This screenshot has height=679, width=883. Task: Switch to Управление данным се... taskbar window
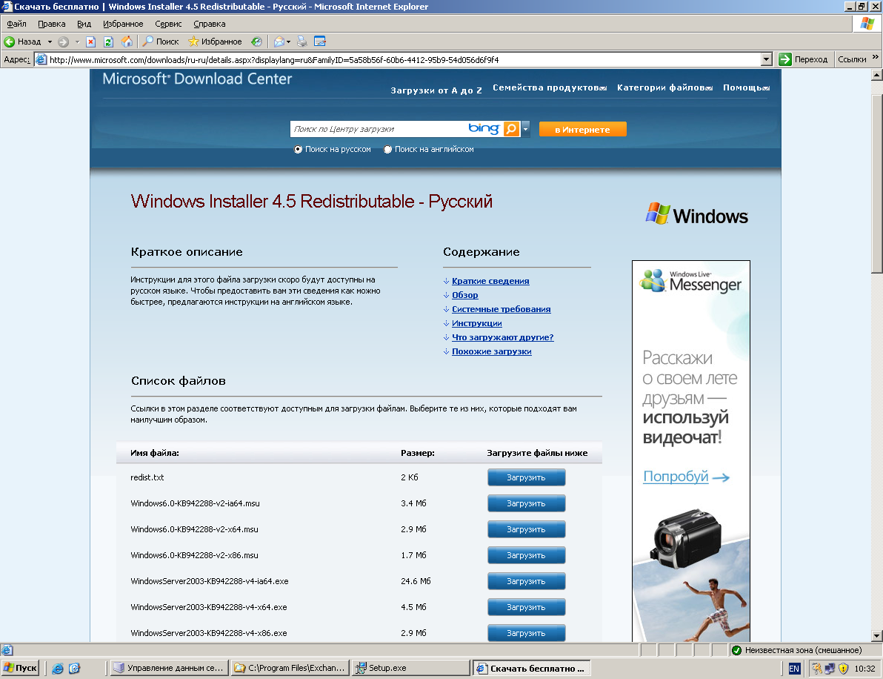click(x=170, y=669)
